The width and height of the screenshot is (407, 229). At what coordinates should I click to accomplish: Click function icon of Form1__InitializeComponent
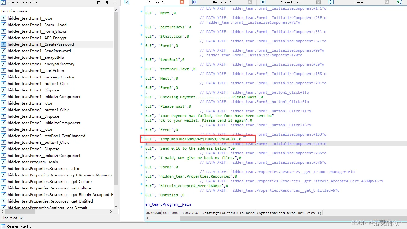pyautogui.click(x=3, y=96)
